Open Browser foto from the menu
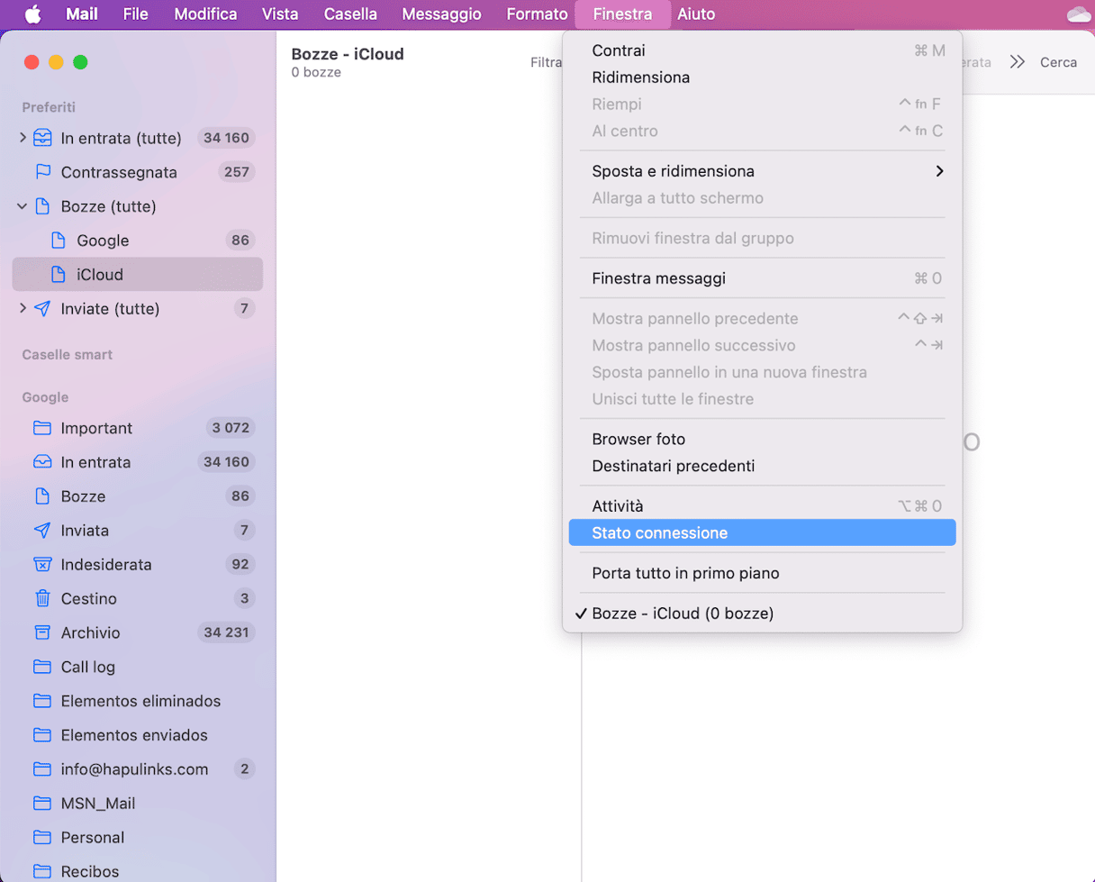 point(763,440)
